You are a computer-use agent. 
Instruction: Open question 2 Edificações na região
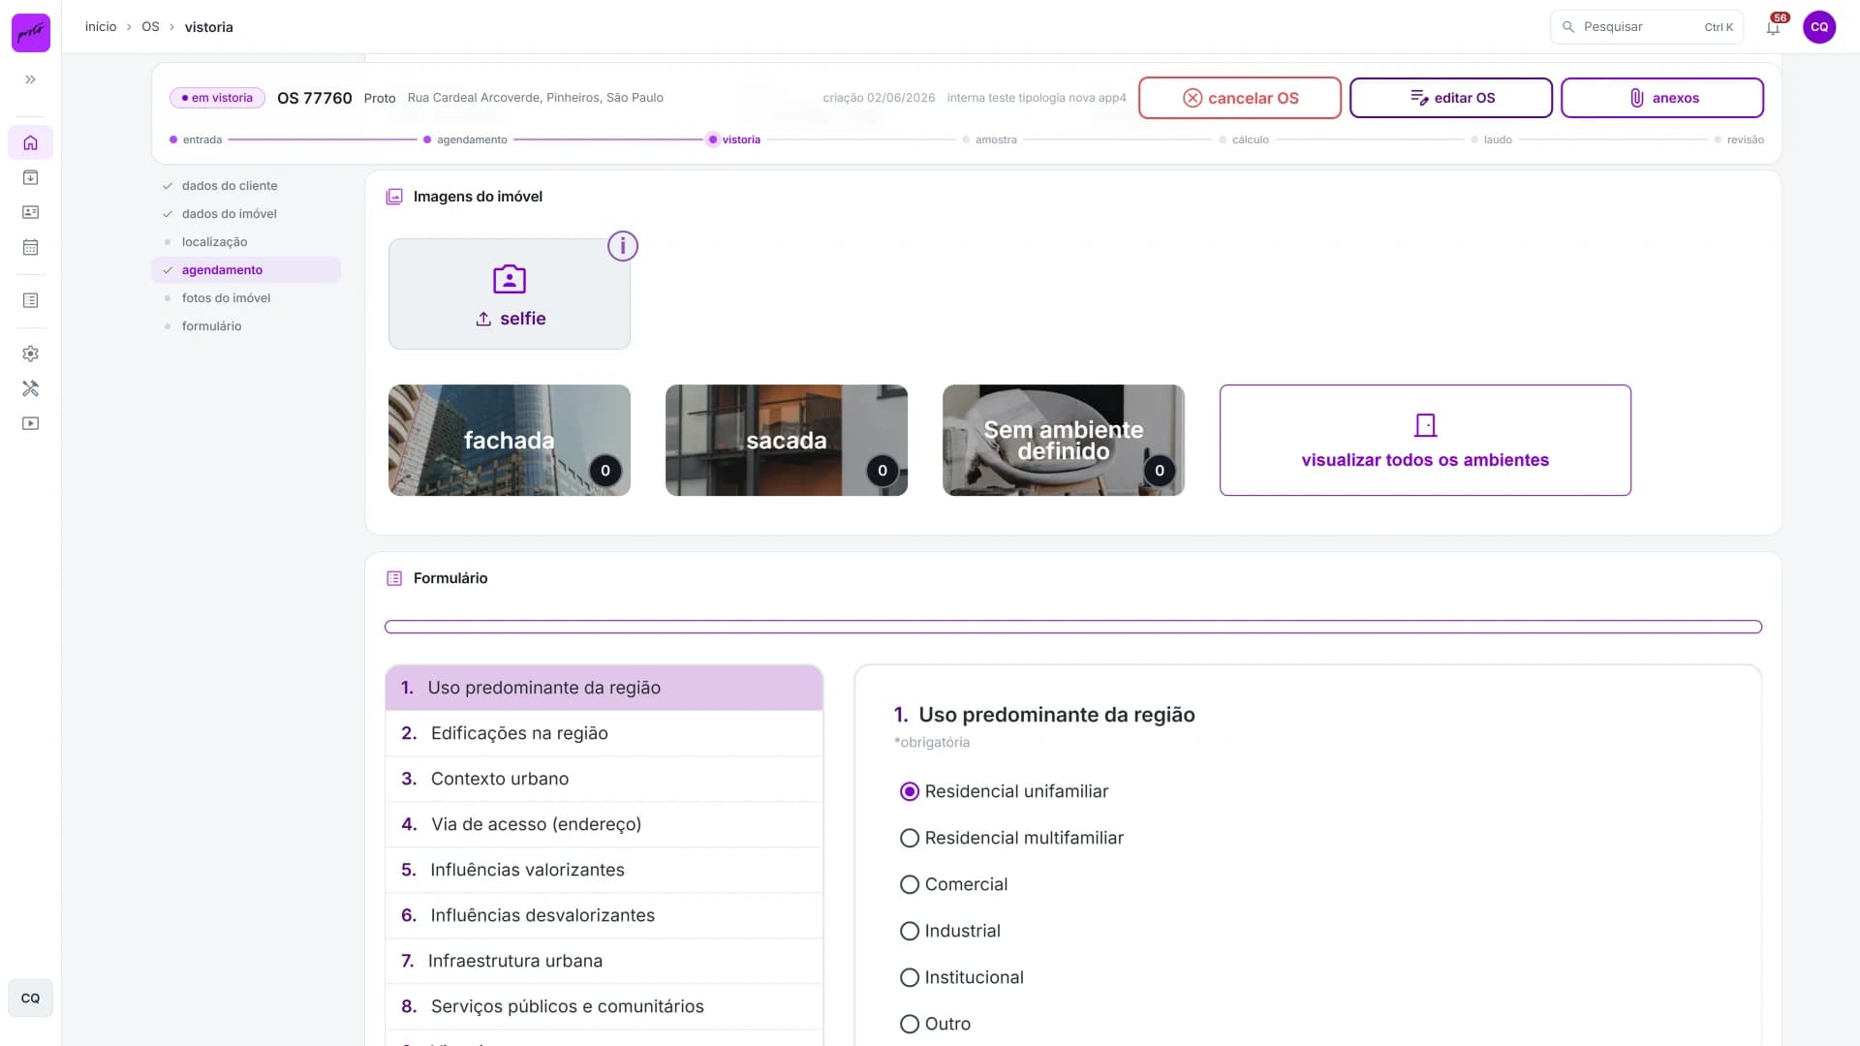click(x=604, y=733)
